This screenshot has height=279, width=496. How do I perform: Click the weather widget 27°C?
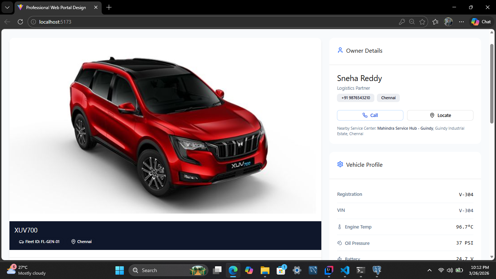tap(26, 270)
